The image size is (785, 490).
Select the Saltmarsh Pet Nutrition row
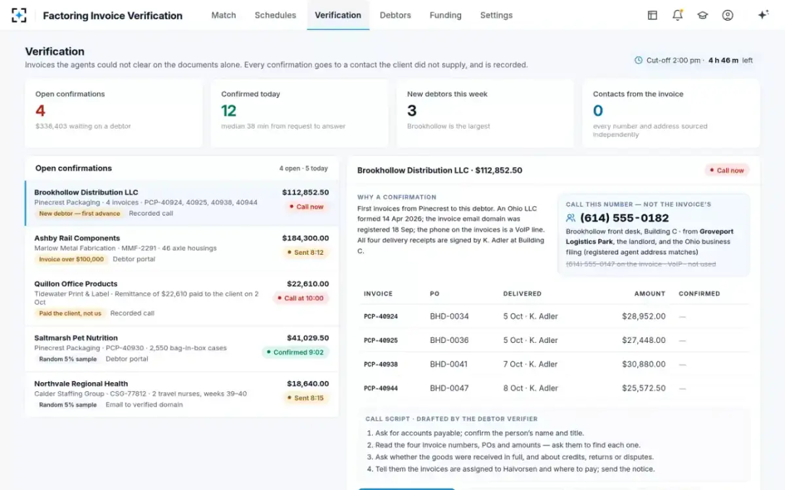click(182, 349)
